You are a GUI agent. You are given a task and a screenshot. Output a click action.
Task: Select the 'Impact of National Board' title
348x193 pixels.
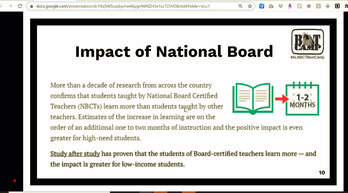[x=174, y=51]
